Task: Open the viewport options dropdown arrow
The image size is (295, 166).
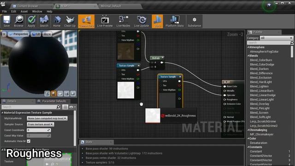Action: point(4,34)
